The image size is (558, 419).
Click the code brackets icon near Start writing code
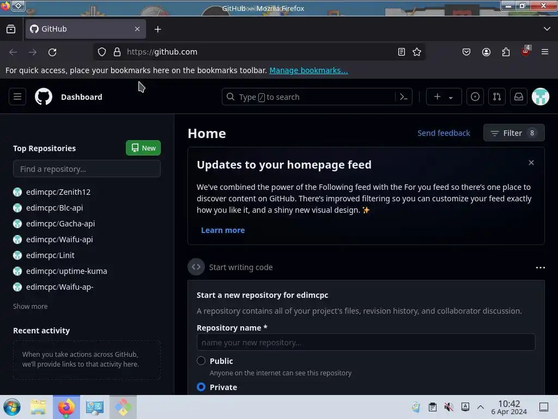coord(196,267)
